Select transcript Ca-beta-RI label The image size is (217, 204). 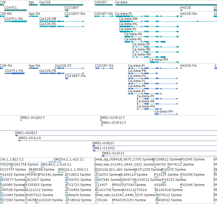[x=123, y=14]
